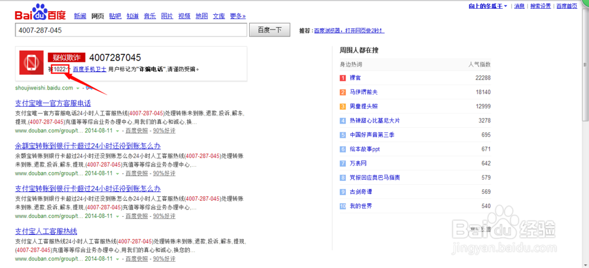Image resolution: width=589 pixels, height=268 pixels.
Task: Open hot search 绘本故事ppt
Action: click(x=365, y=149)
